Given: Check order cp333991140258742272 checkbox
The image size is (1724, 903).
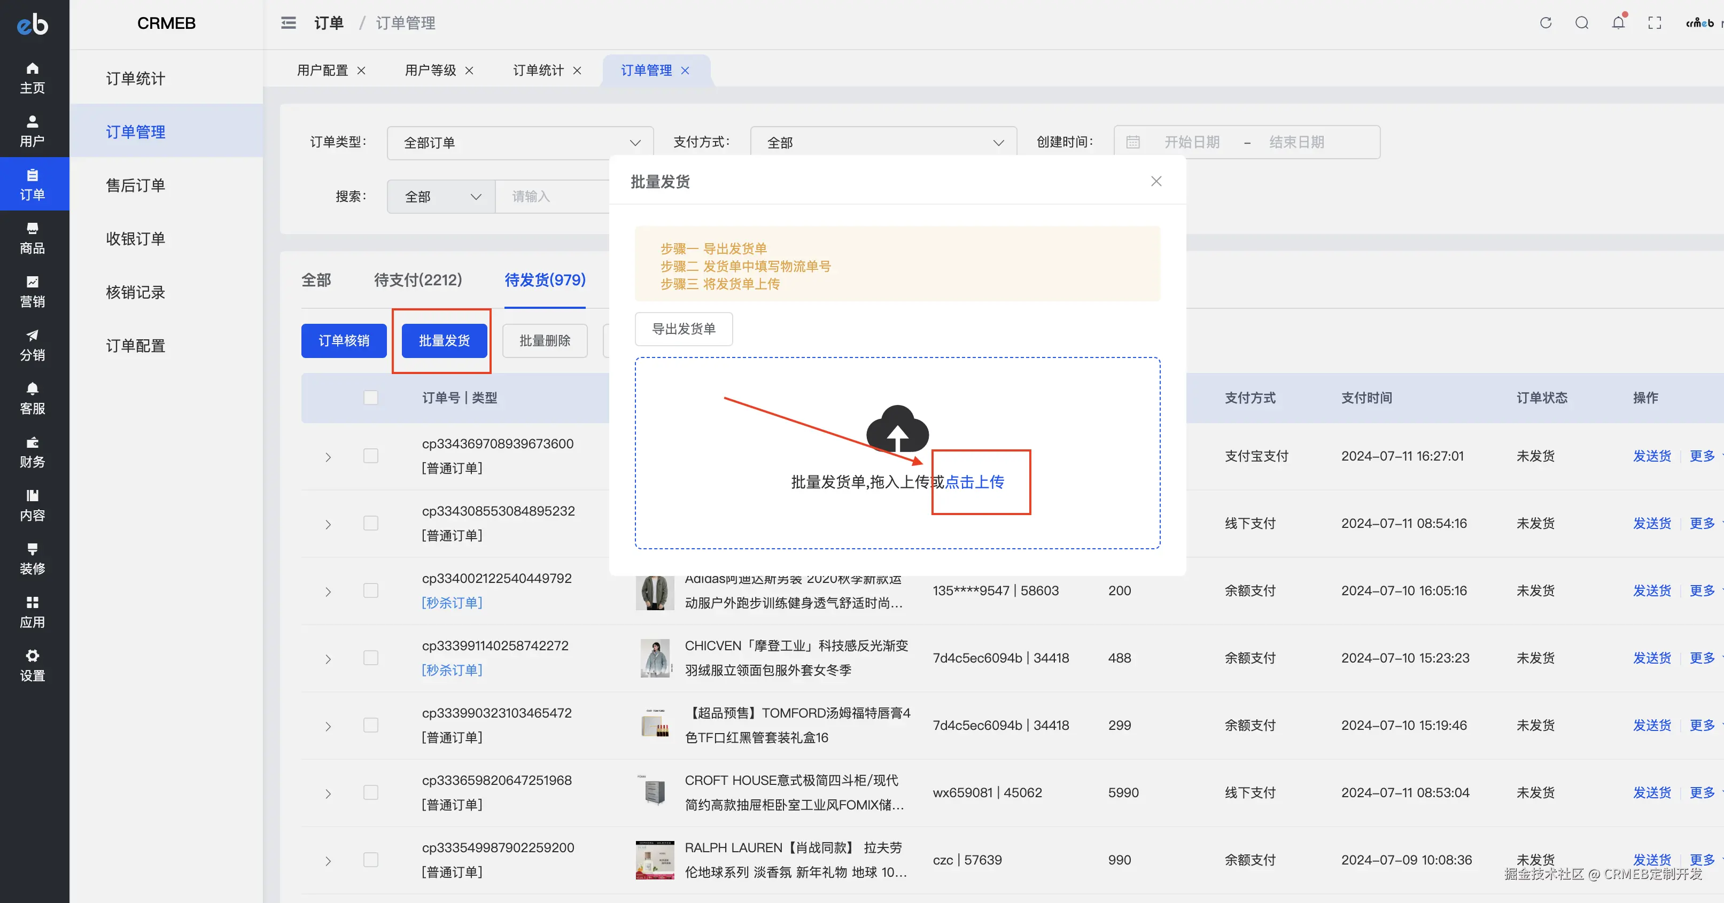Looking at the screenshot, I should (x=371, y=658).
